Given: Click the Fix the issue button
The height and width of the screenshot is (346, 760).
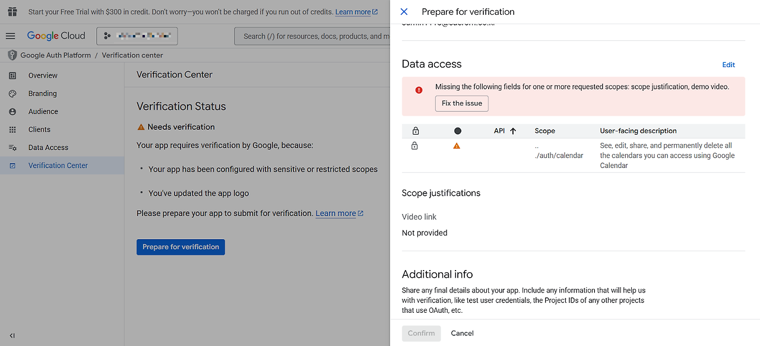Looking at the screenshot, I should (462, 103).
